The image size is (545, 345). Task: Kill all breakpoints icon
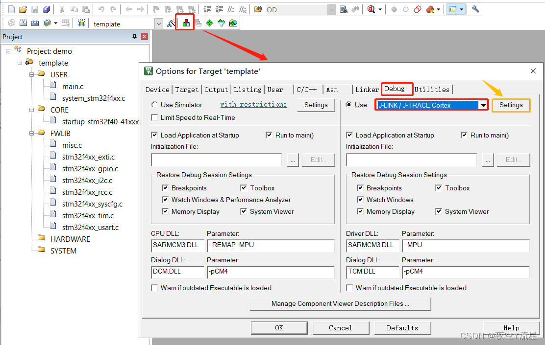tap(430, 9)
